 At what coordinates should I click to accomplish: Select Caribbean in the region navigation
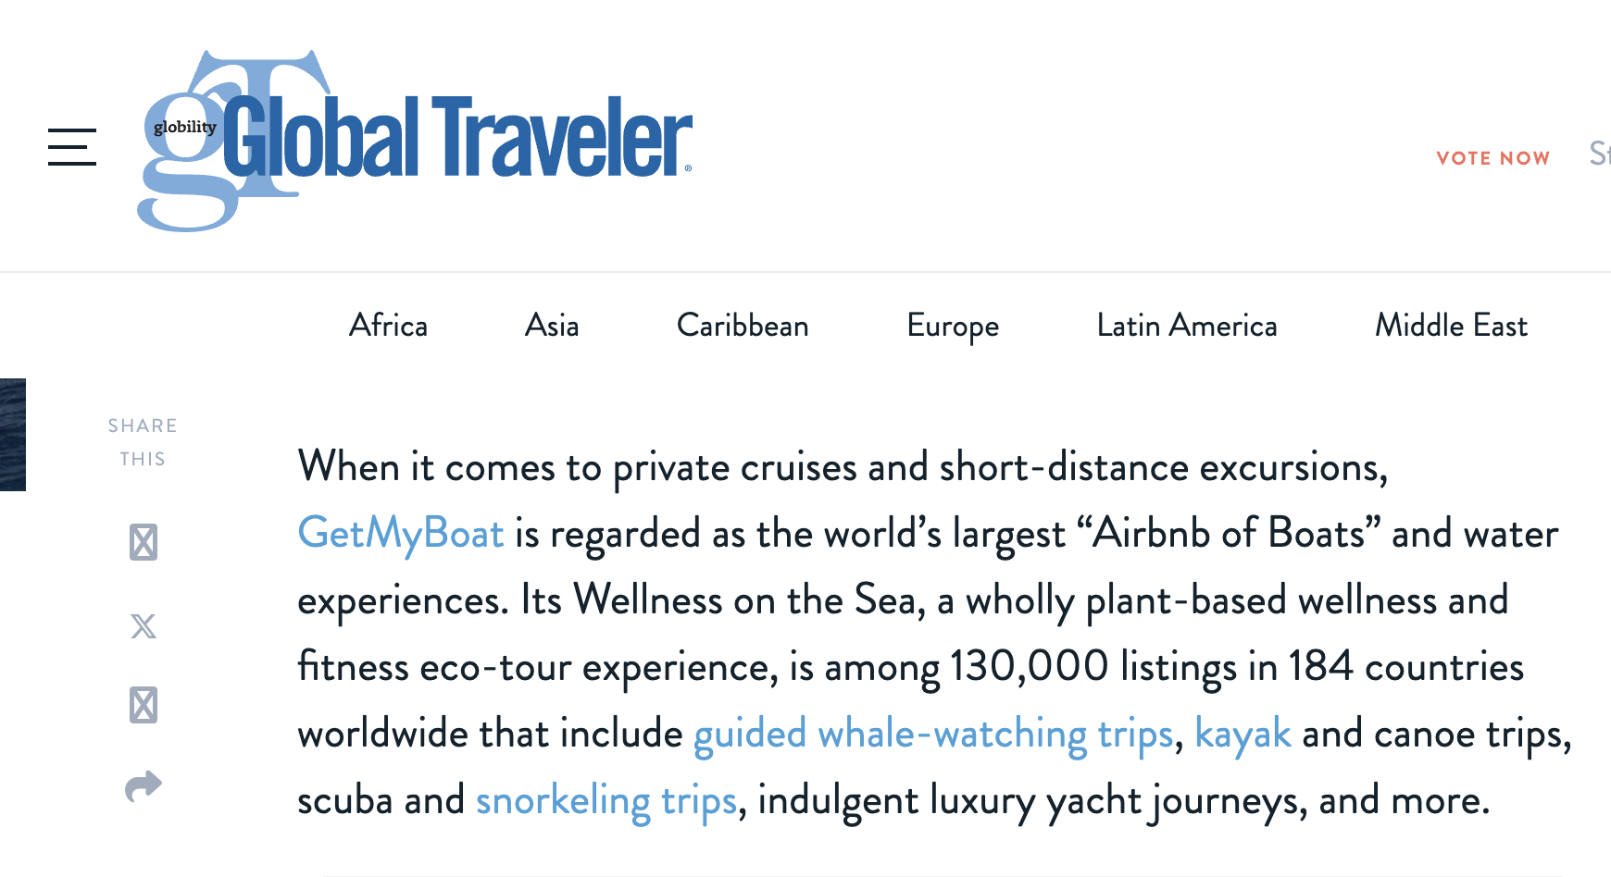[x=743, y=326]
